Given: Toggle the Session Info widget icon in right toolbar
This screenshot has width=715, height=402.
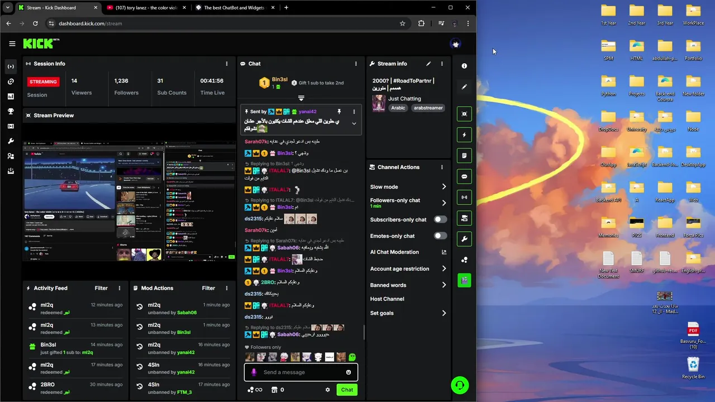Looking at the screenshot, I should (x=464, y=197).
